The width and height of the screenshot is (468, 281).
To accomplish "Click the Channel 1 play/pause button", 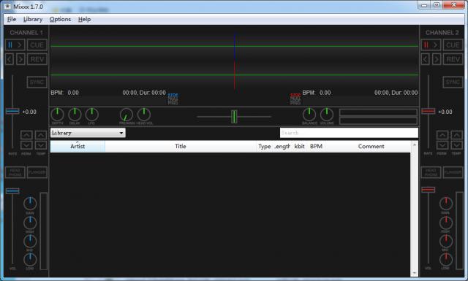I will (x=15, y=45).
